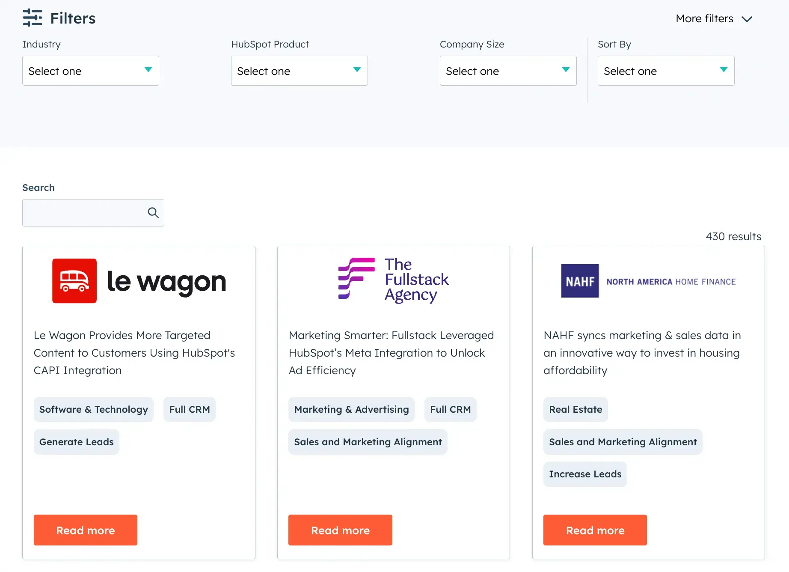This screenshot has height=572, width=789.
Task: Click the Filters sliders icon
Action: pyautogui.click(x=33, y=18)
